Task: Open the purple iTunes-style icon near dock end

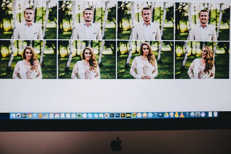Action: click(x=203, y=115)
